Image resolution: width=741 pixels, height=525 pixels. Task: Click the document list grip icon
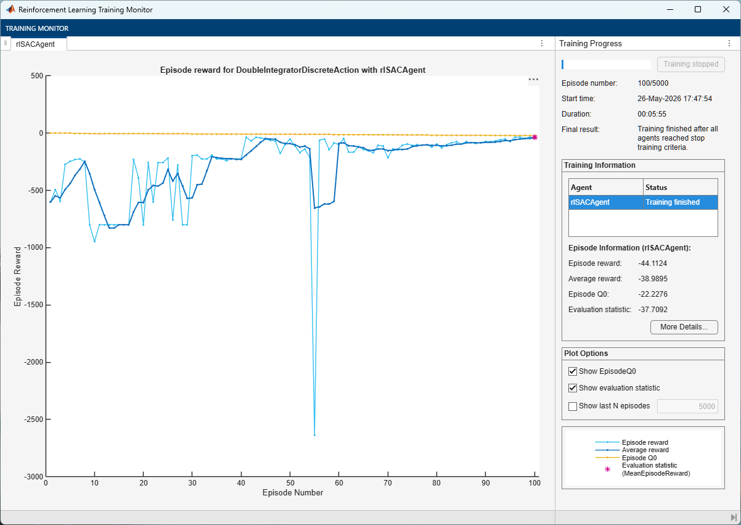(6, 43)
